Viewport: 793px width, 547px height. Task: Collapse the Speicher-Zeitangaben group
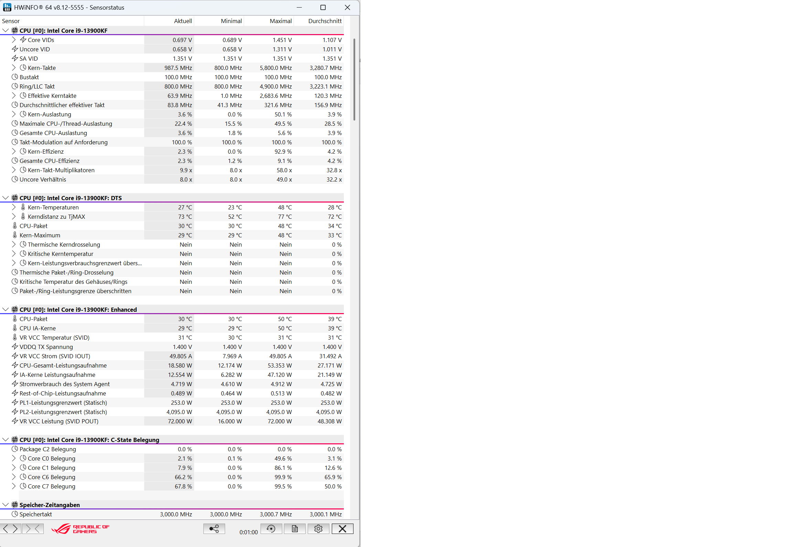point(6,505)
